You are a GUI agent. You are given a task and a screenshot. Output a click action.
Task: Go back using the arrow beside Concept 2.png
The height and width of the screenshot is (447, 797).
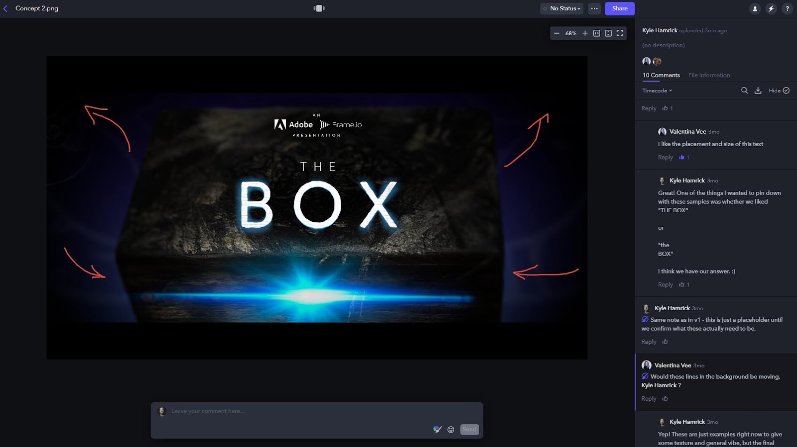(5, 8)
